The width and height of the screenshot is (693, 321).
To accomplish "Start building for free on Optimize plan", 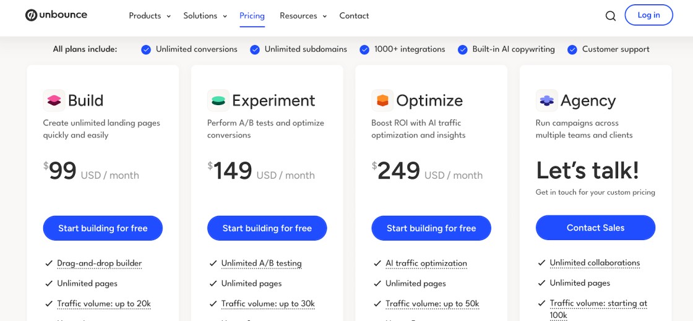I will pos(431,228).
